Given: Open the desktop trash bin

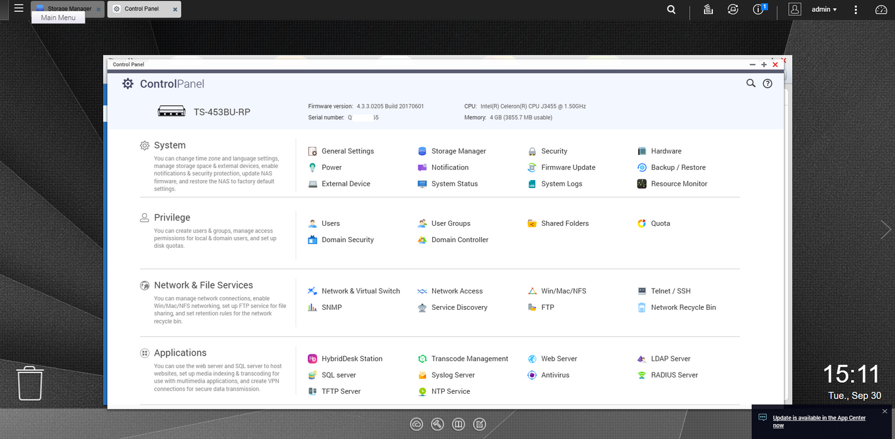Looking at the screenshot, I should coord(30,383).
